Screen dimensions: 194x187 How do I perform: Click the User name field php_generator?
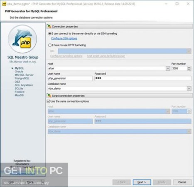tap(70, 79)
